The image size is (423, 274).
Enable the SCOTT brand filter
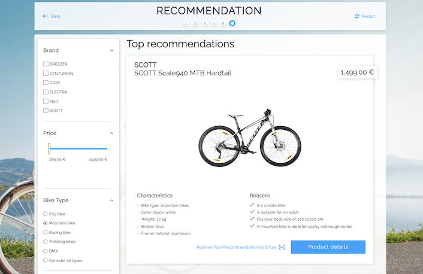[46, 111]
